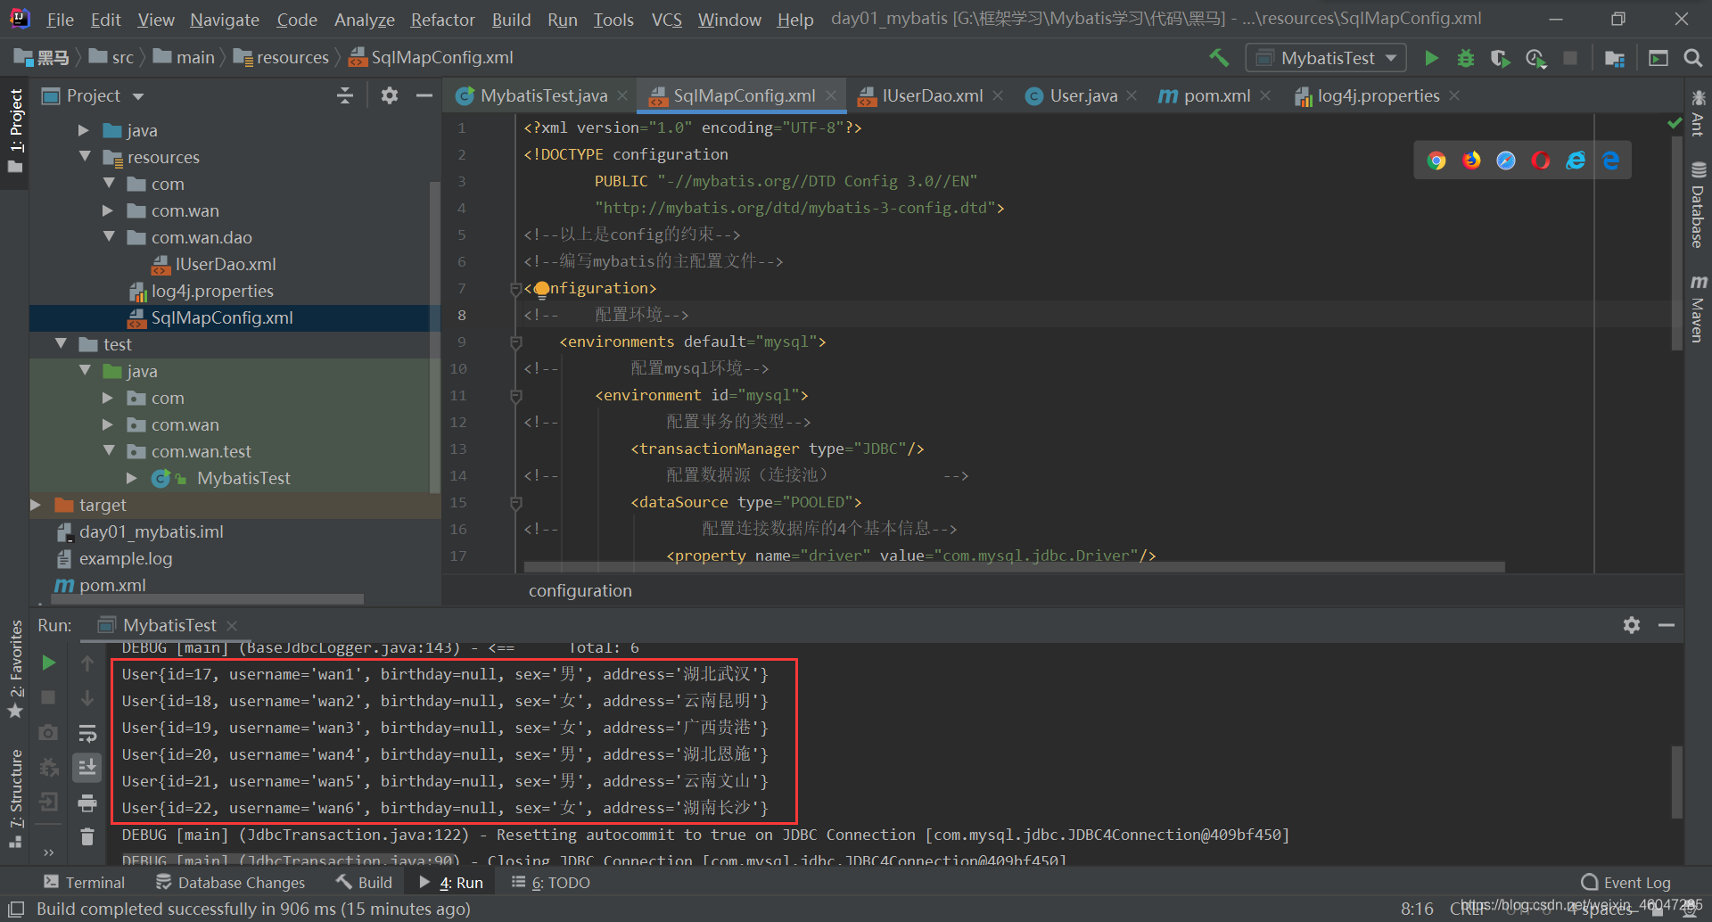Image resolution: width=1712 pixels, height=922 pixels.
Task: Open in Edge browser icon
Action: click(x=1610, y=161)
